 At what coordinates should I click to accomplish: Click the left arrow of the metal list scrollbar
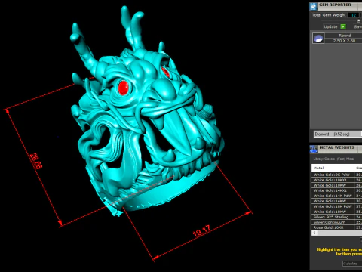(x=314, y=233)
